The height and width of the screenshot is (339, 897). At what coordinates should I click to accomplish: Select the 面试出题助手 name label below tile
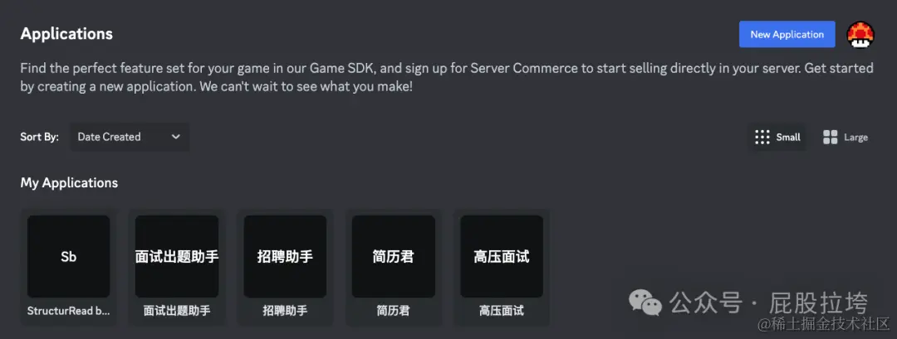point(177,311)
